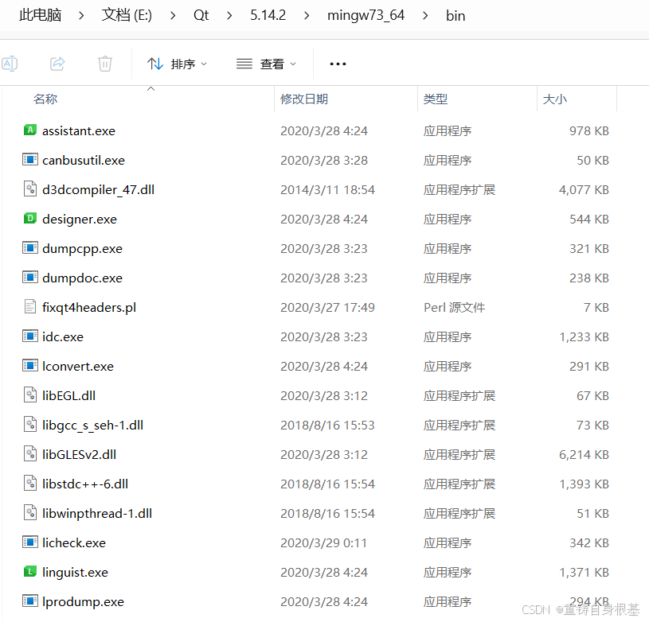Open the 排序 sort dropdown
649x622 pixels.
point(177,64)
